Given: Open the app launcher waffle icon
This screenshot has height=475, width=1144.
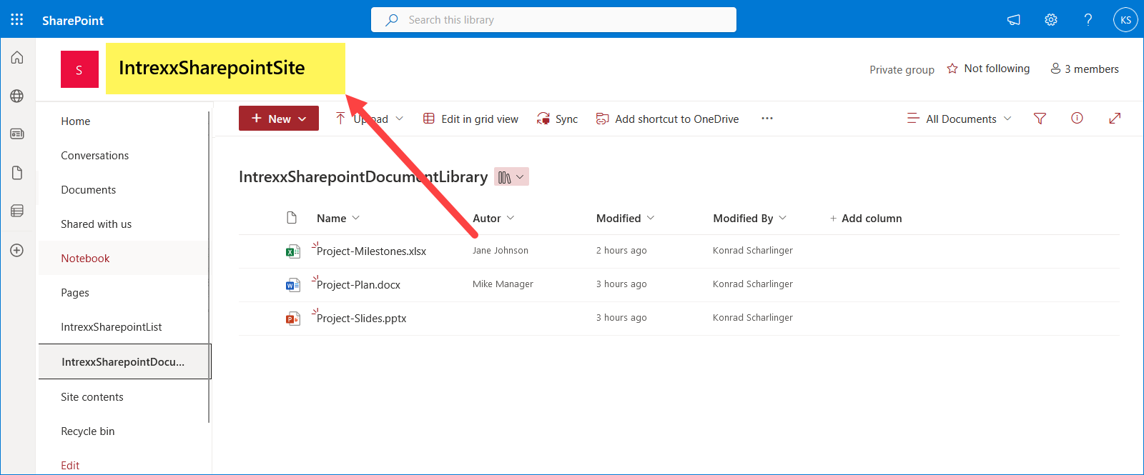Looking at the screenshot, I should 17,19.
